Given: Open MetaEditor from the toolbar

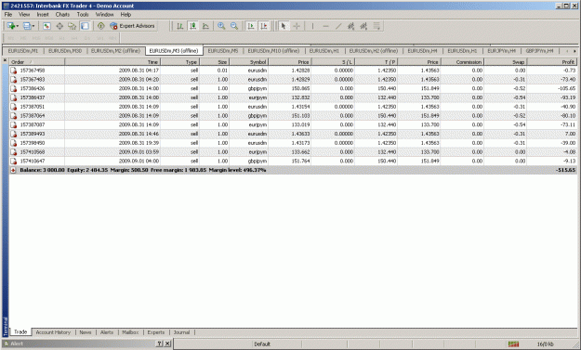Looking at the screenshot, I should point(100,26).
